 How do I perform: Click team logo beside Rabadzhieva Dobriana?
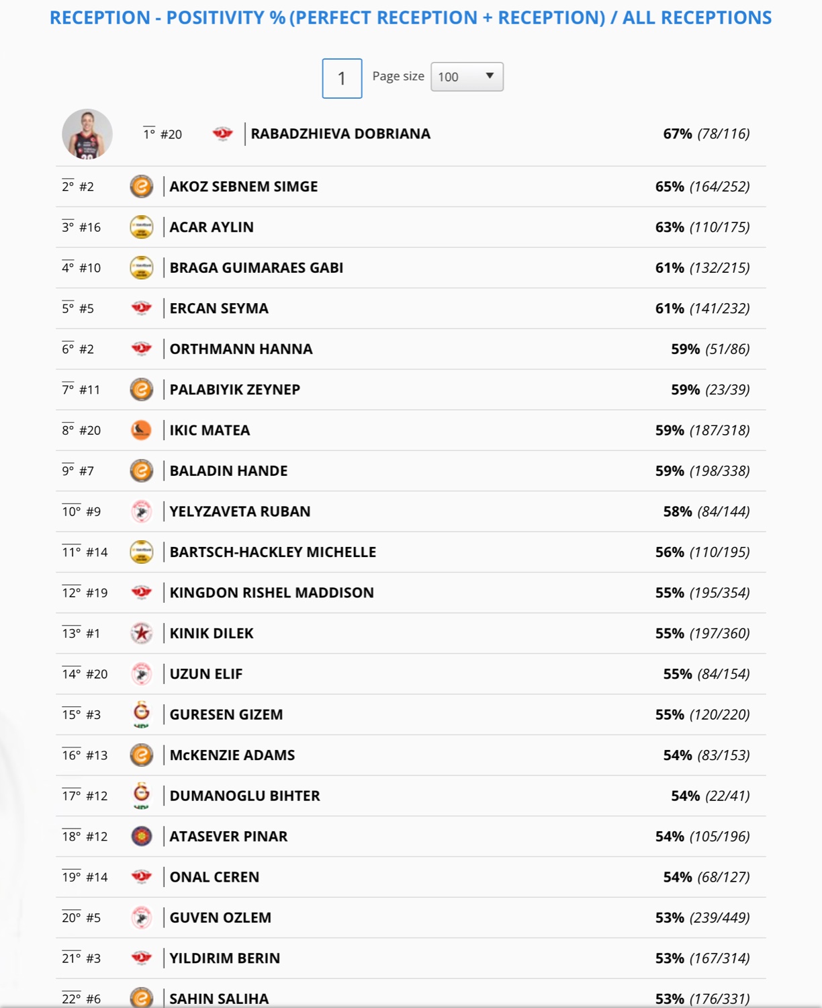pyautogui.click(x=222, y=134)
